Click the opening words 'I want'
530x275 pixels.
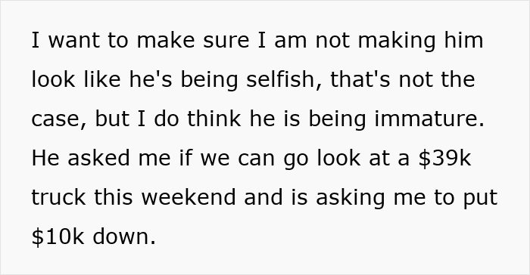click(65, 40)
